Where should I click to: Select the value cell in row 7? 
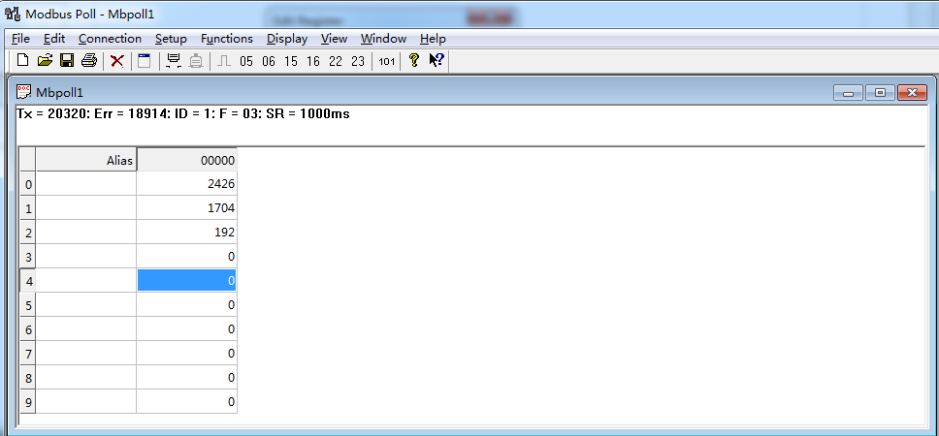(x=187, y=354)
